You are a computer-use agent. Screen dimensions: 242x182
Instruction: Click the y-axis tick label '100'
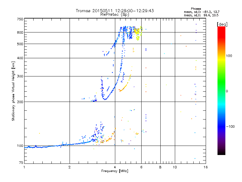20,146
